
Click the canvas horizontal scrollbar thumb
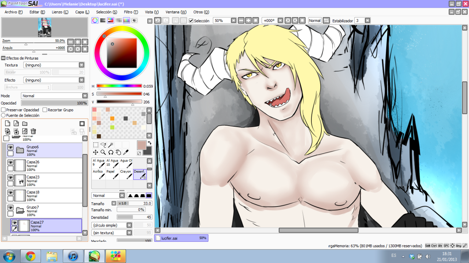318,230
